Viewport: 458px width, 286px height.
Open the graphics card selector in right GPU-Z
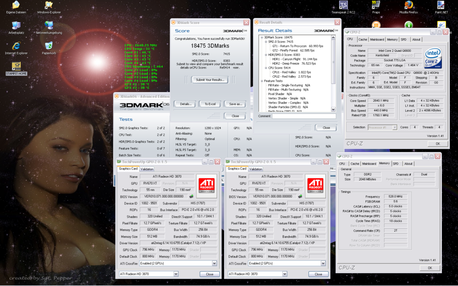coord(284,274)
